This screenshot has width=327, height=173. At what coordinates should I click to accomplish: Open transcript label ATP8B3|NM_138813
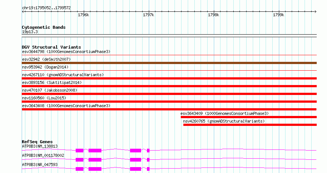tap(40, 146)
